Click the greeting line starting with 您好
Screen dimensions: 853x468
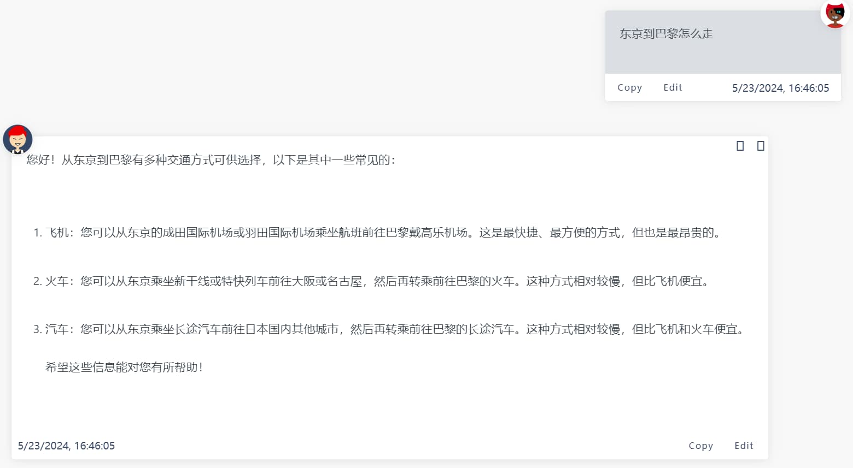click(x=211, y=160)
